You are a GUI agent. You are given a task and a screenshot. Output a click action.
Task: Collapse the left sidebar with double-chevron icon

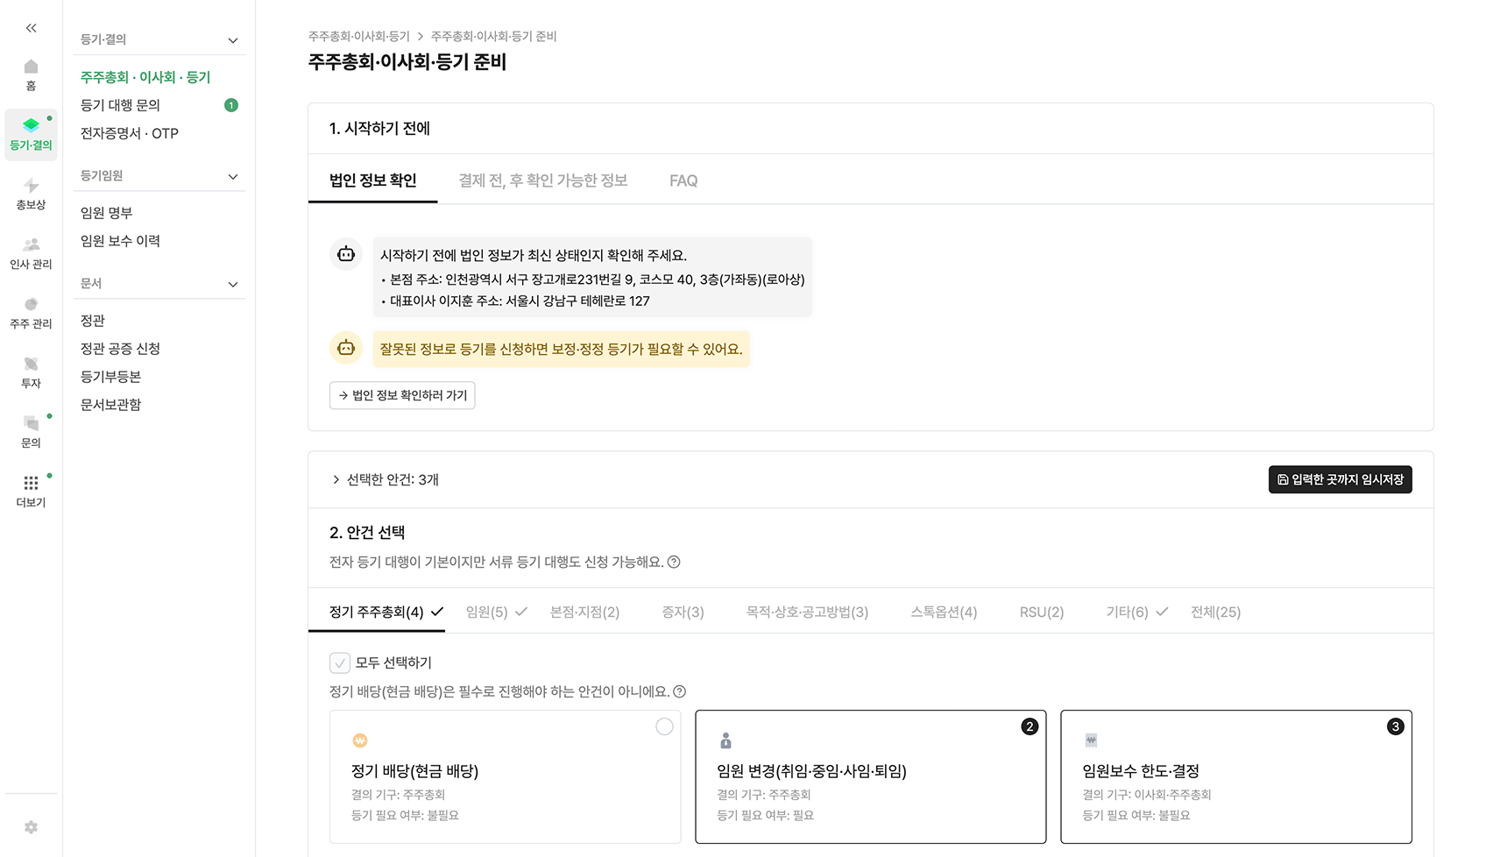point(31,28)
